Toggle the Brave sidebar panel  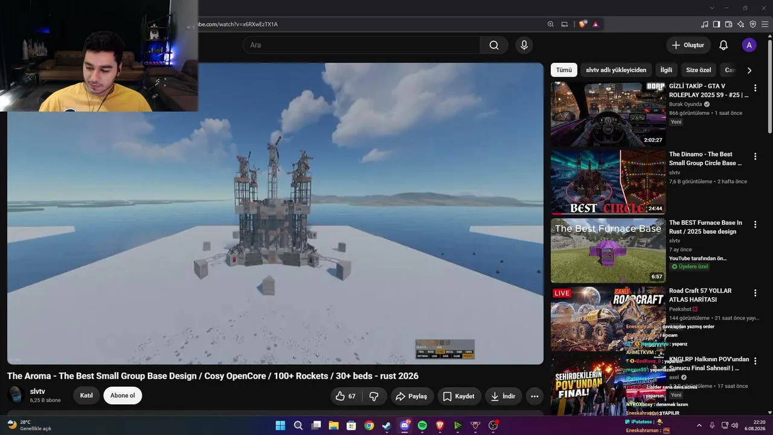click(x=717, y=24)
